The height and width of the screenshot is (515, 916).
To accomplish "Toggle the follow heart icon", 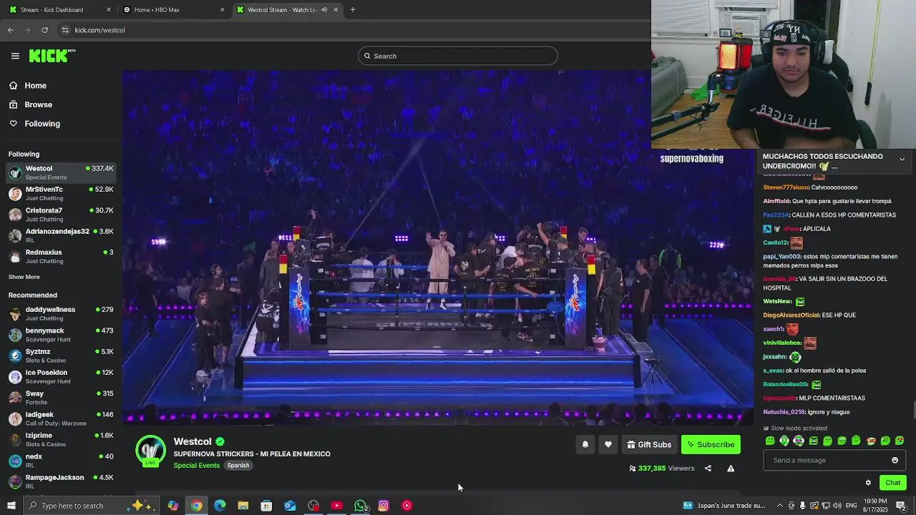I will click(608, 444).
